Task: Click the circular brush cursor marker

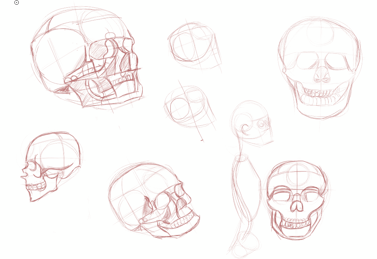Action: coord(17,2)
